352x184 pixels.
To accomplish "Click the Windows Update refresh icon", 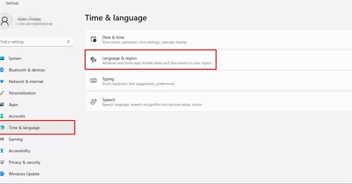I will tap(2, 174).
